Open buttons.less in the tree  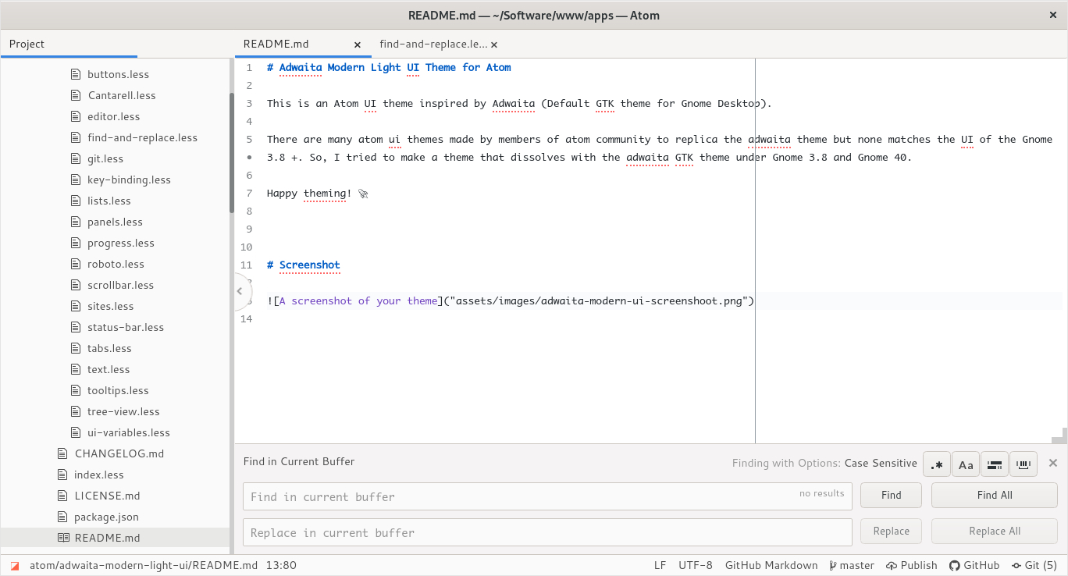118,74
